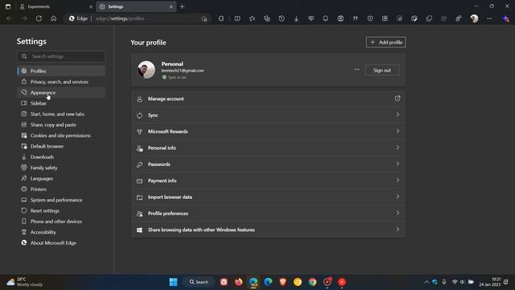Click the Manage account external link icon
The image size is (515, 290).
tap(398, 98)
